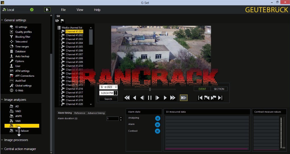The width and height of the screenshot is (290, 154).
Task: Open Telecontrol settings in sidebar
Action: click(21, 42)
